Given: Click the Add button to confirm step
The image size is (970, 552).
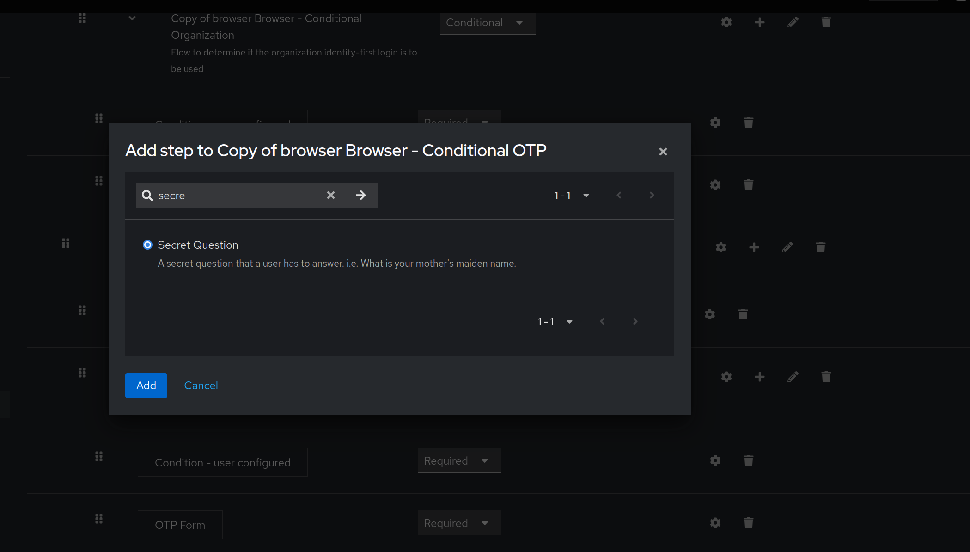Looking at the screenshot, I should click(x=146, y=385).
